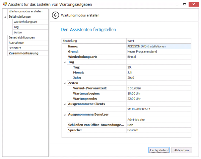This screenshot has height=159, width=201.
Task: Select the Grund: row label
Action: (73, 51)
